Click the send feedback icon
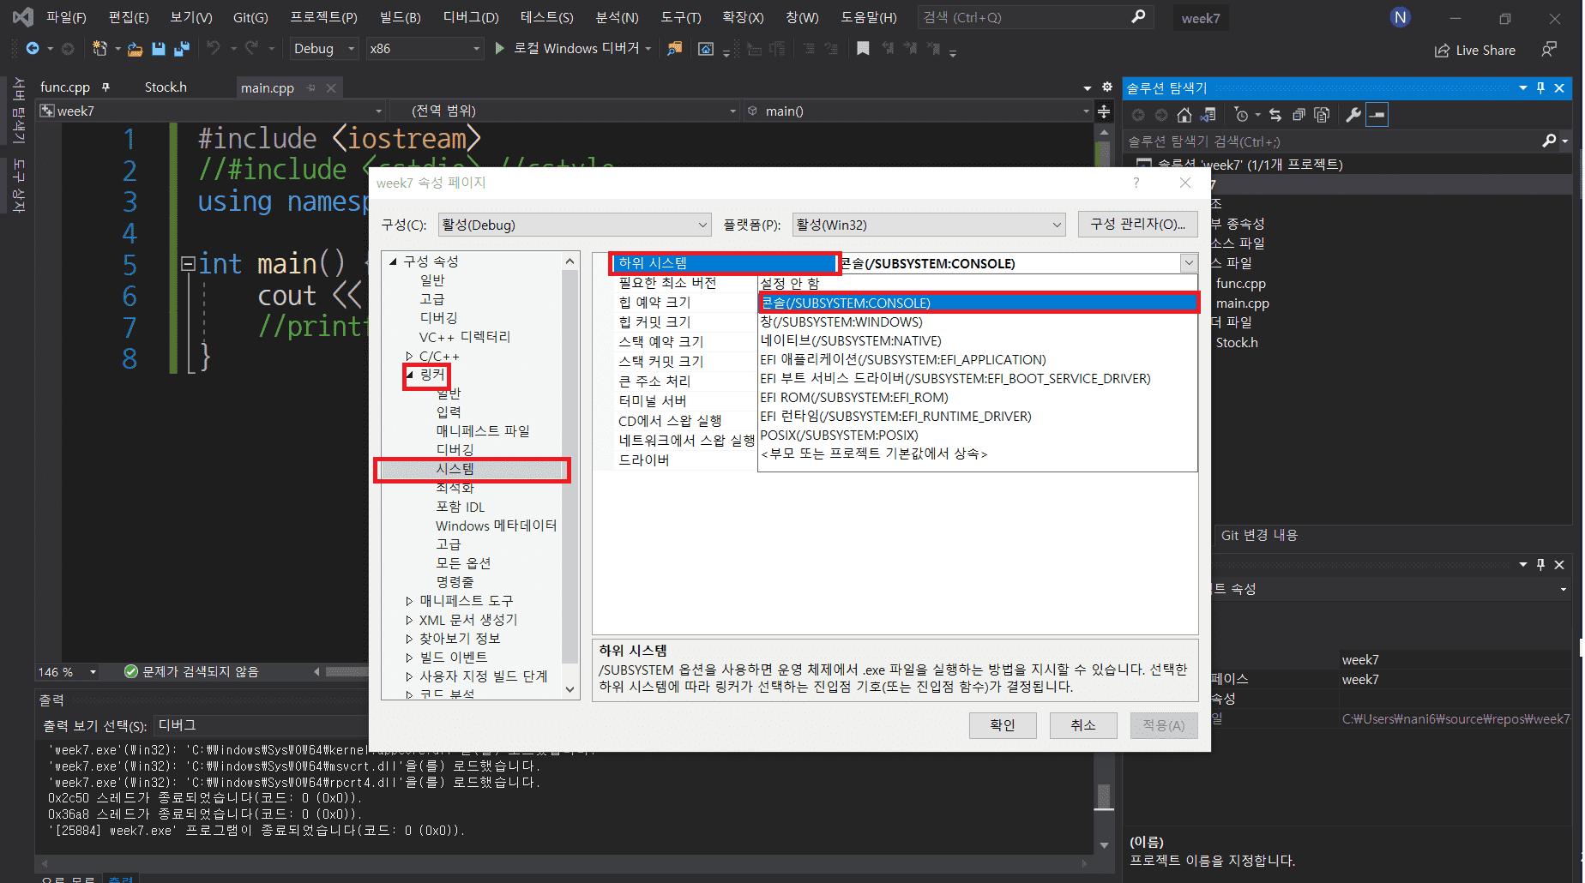 (1549, 50)
